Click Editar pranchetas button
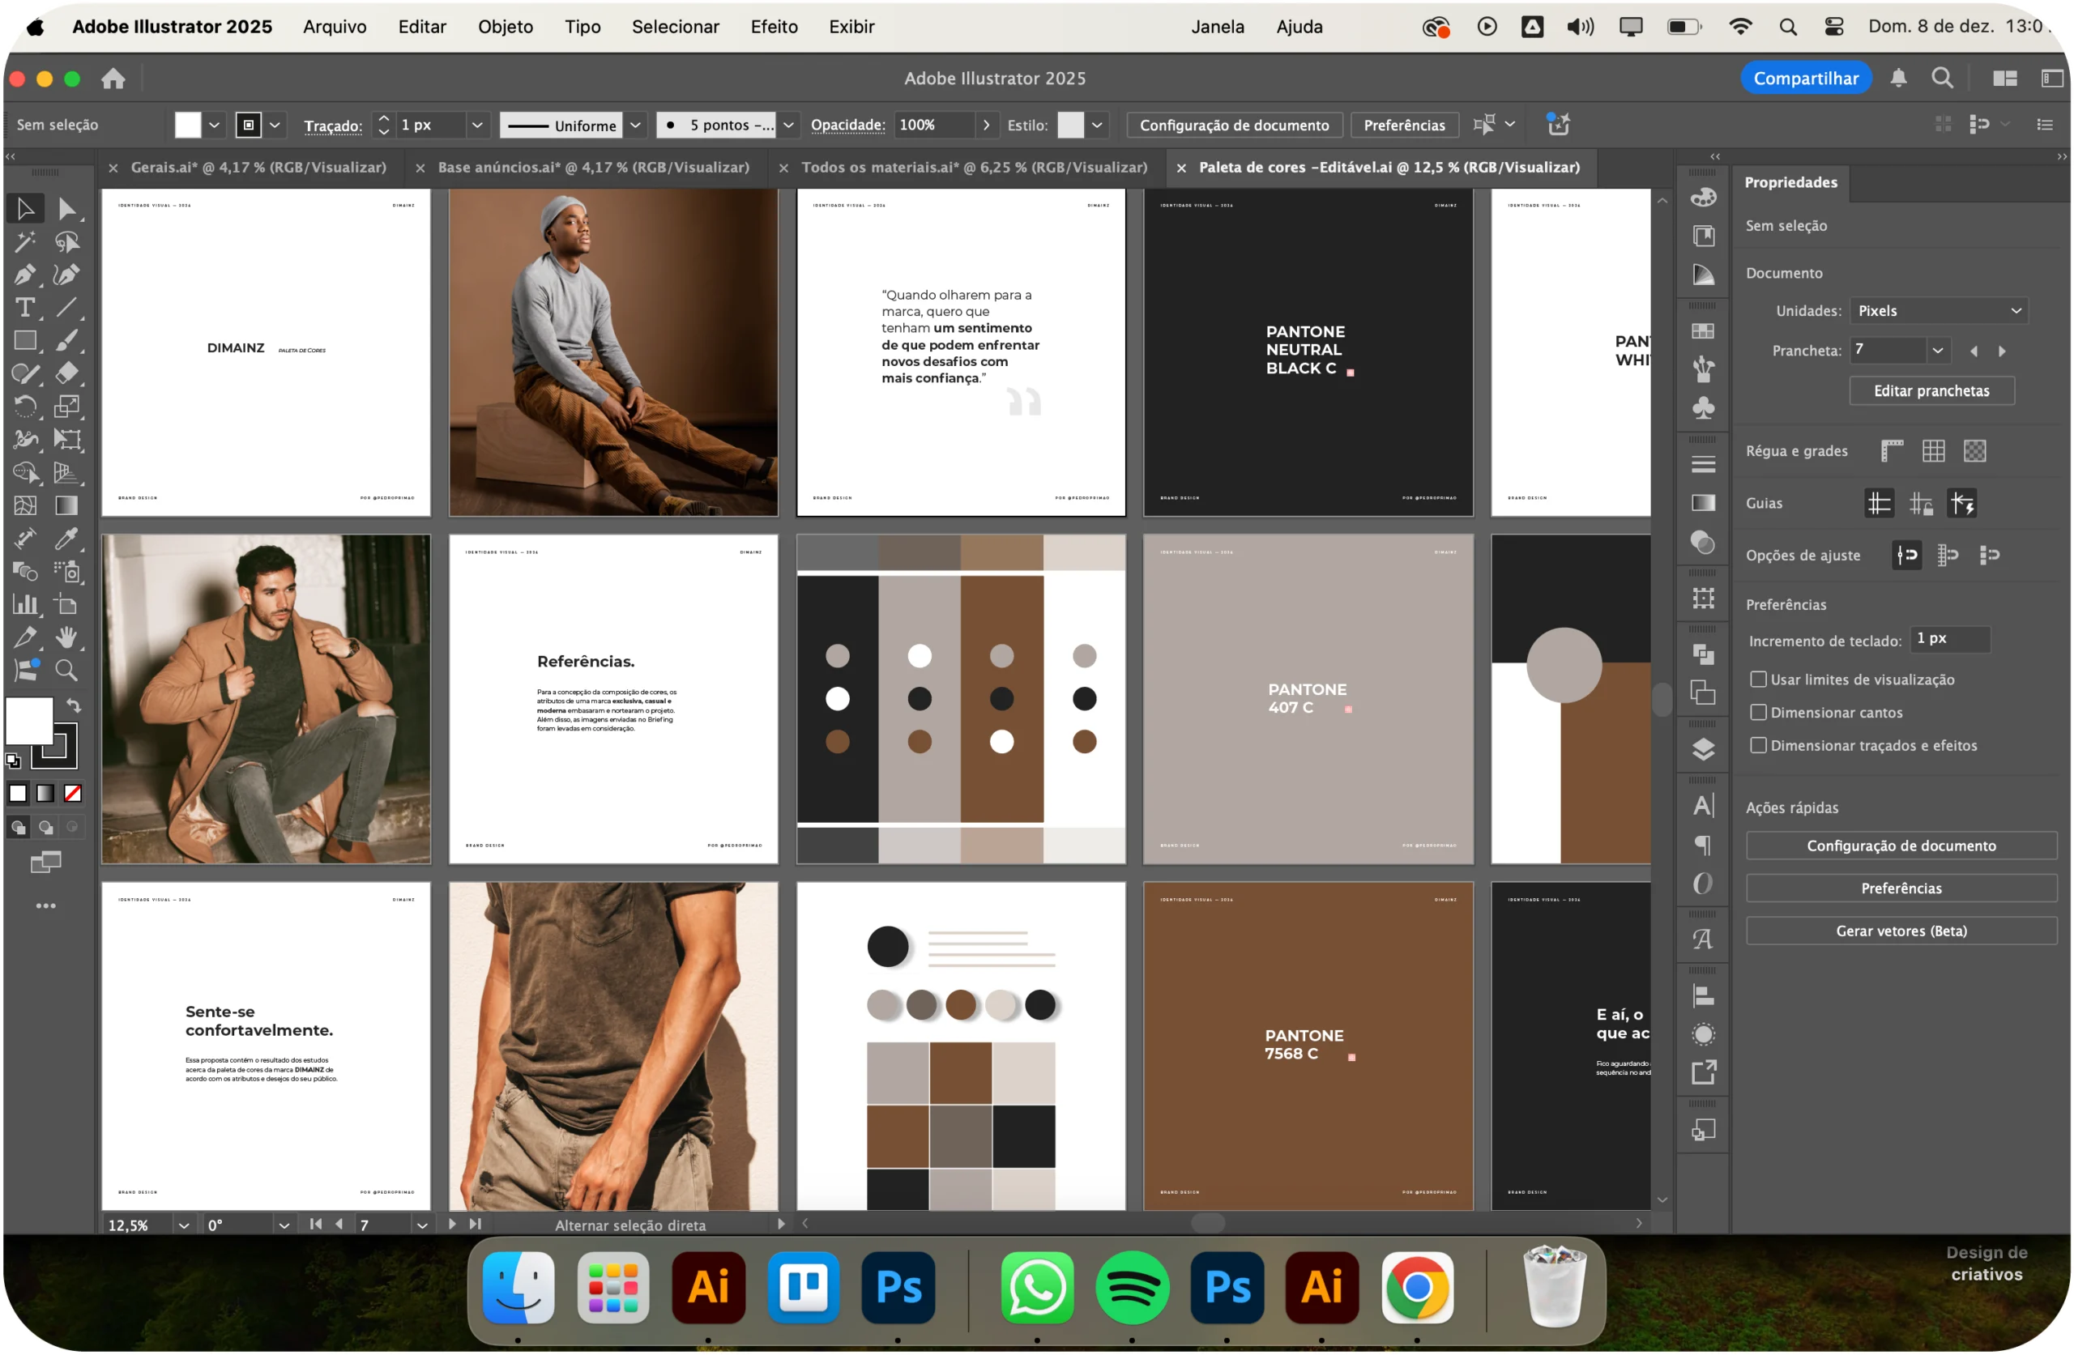 click(1932, 391)
